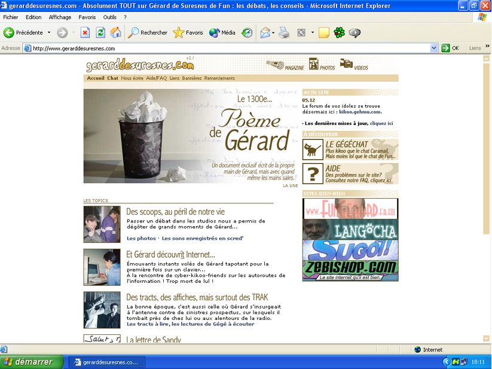492x369 pixels.
Task: Open the Aide/FAQ navigation link
Action: click(x=157, y=78)
